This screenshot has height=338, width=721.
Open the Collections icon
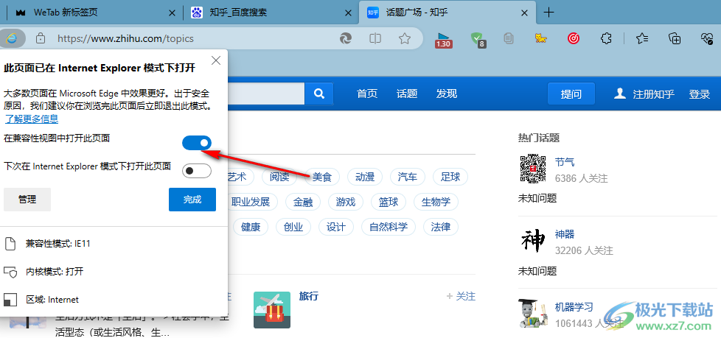point(675,38)
